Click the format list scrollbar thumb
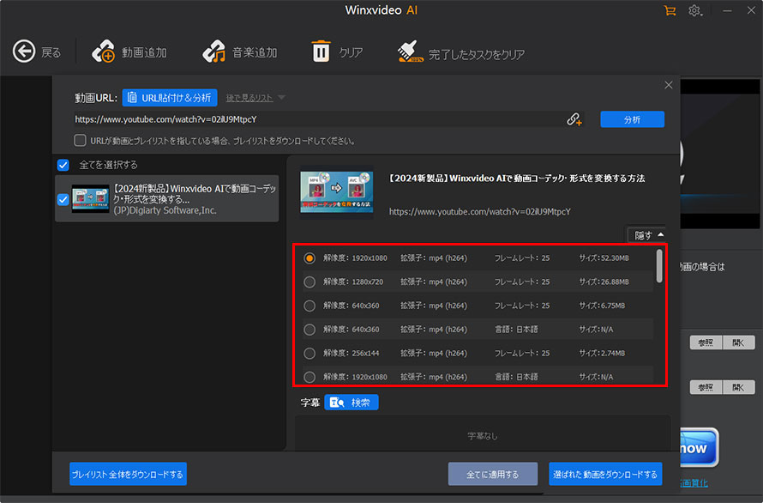763x503 pixels. [659, 266]
